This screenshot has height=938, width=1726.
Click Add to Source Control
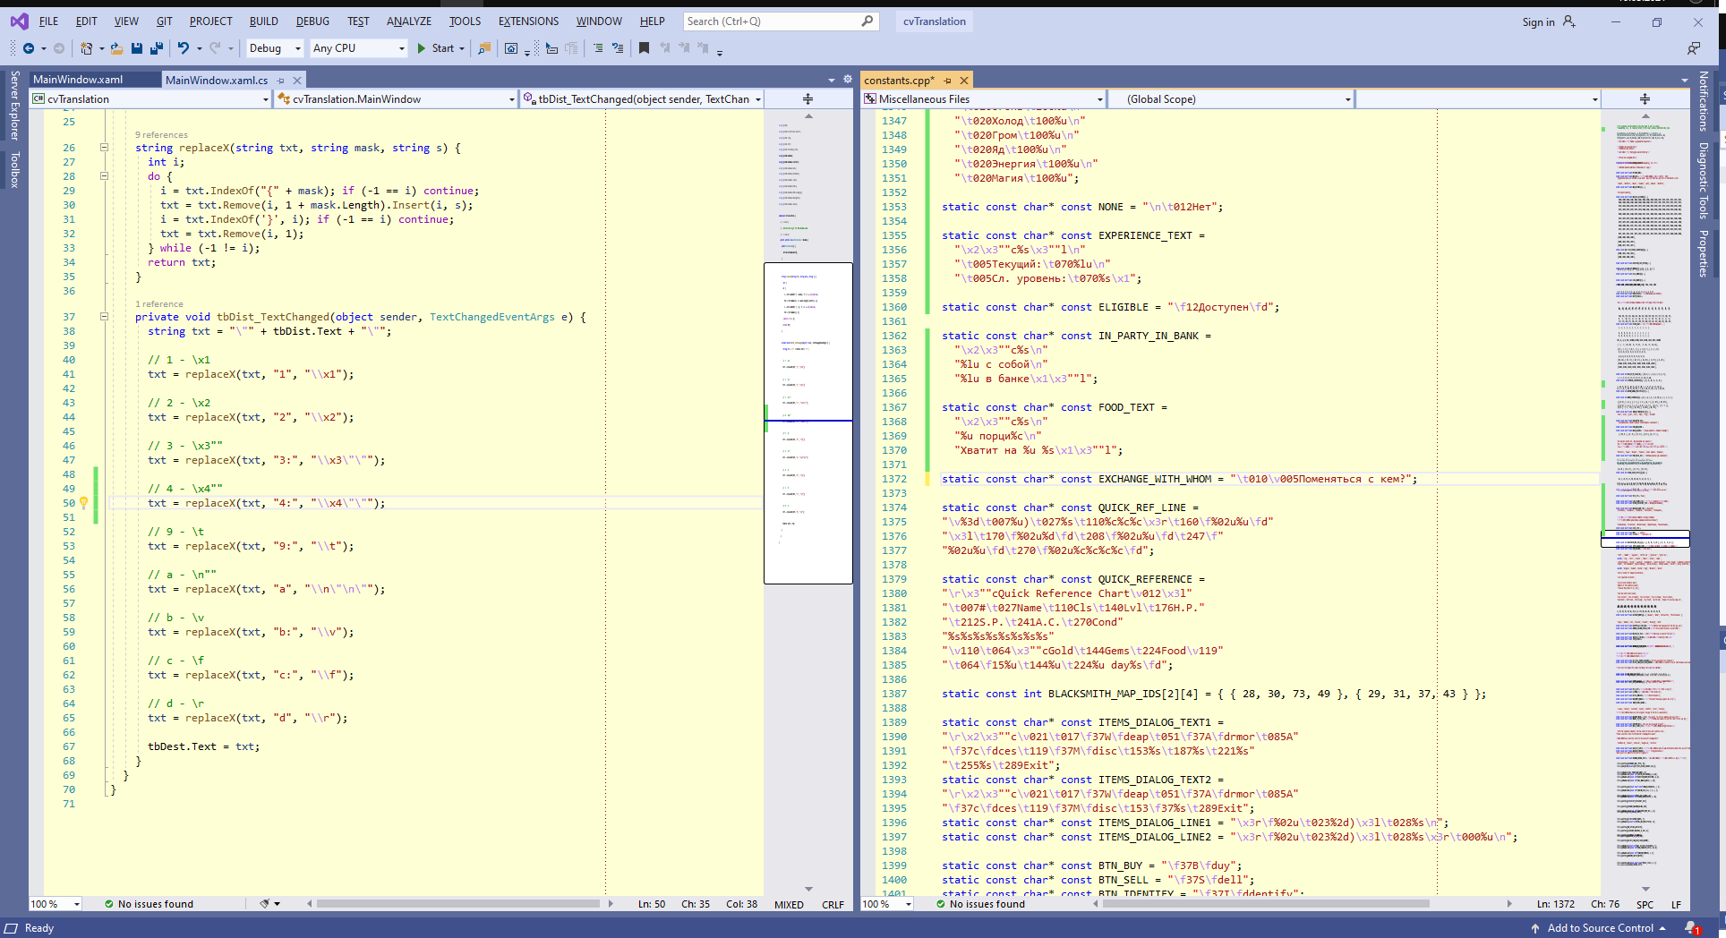pos(1600,928)
